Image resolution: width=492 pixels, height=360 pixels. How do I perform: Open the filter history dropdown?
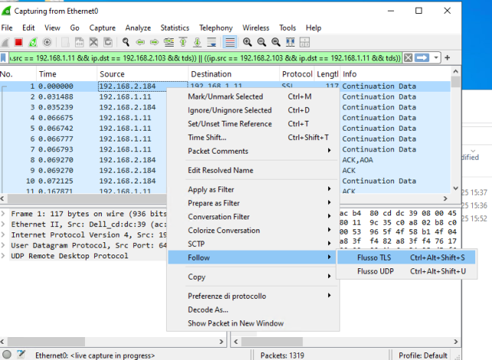click(436, 58)
